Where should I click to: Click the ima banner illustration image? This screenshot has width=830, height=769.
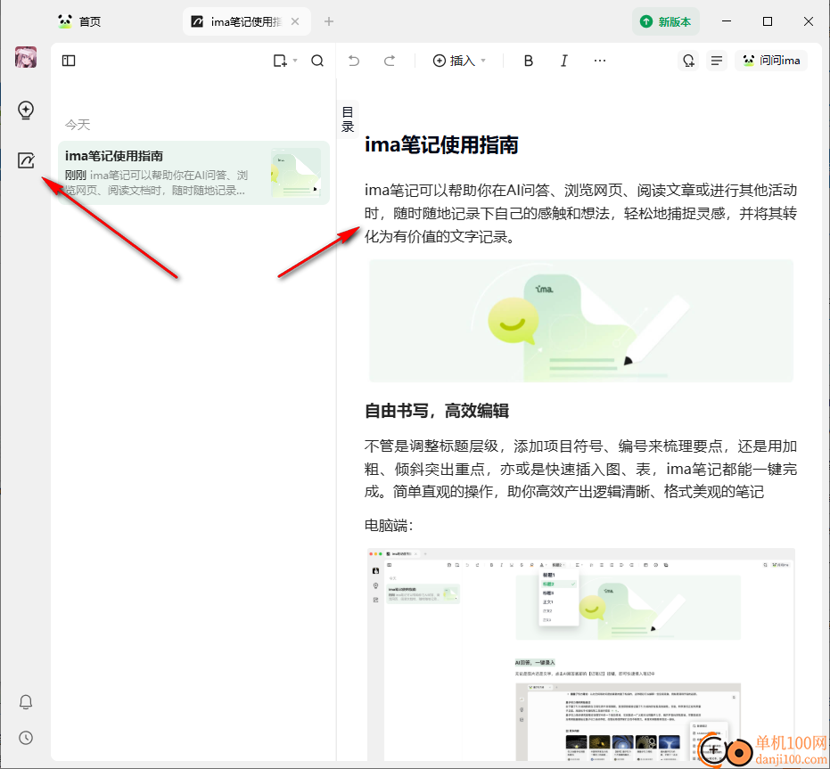click(581, 321)
